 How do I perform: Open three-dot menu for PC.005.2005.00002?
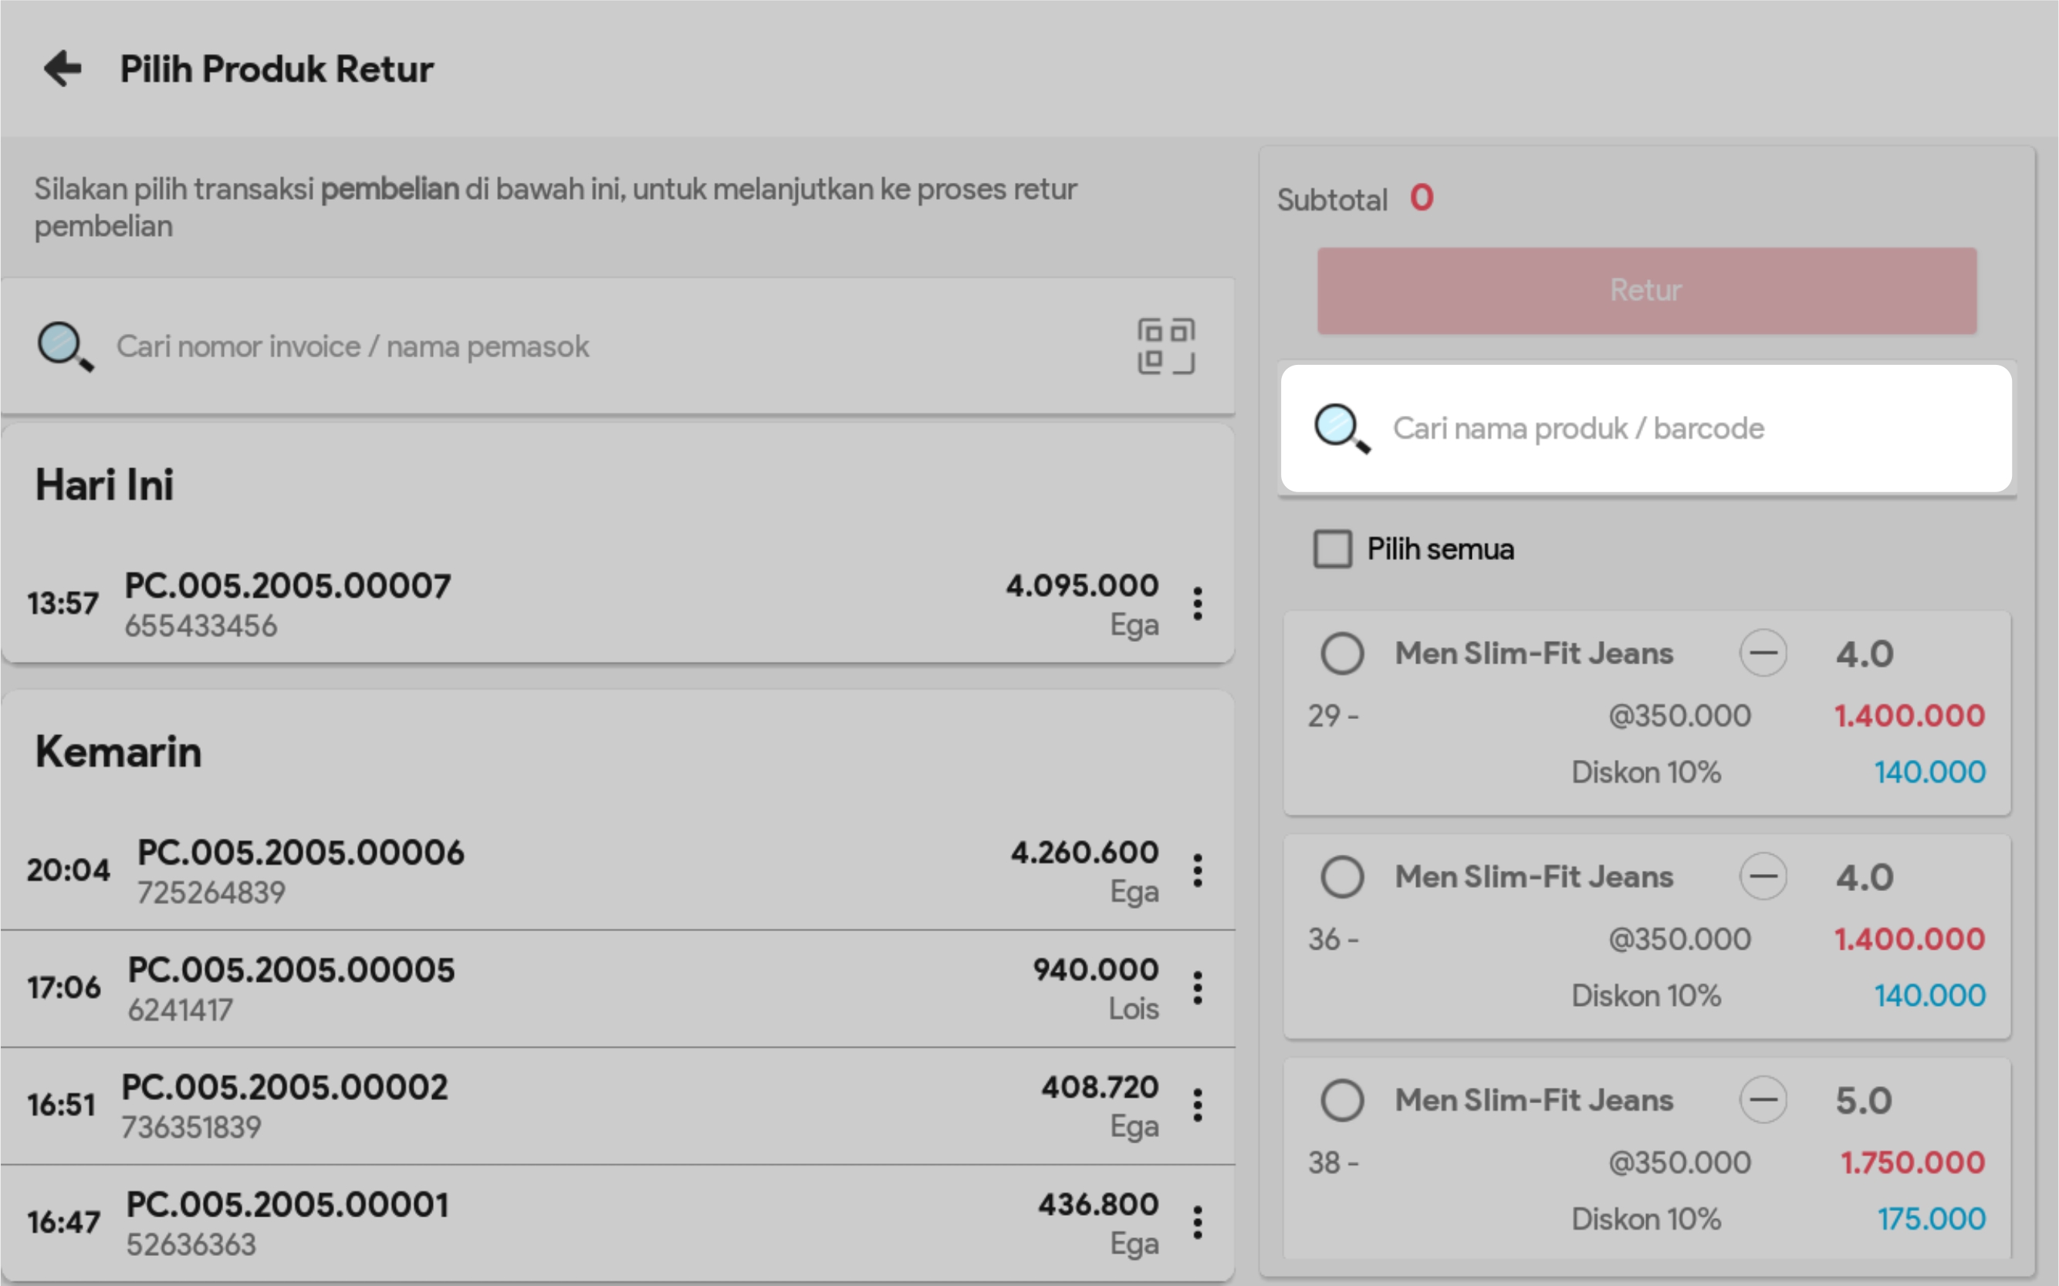(1197, 1105)
